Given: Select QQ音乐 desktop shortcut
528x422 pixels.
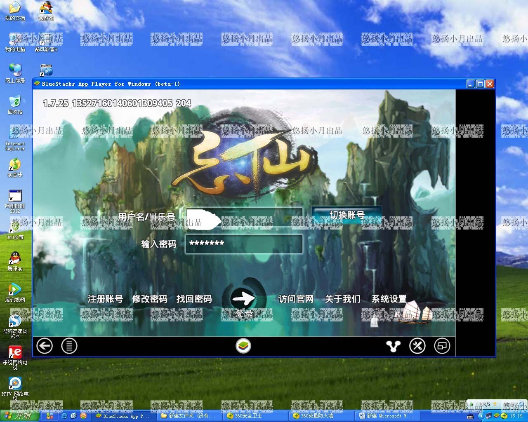Looking at the screenshot, I should coord(15,168).
